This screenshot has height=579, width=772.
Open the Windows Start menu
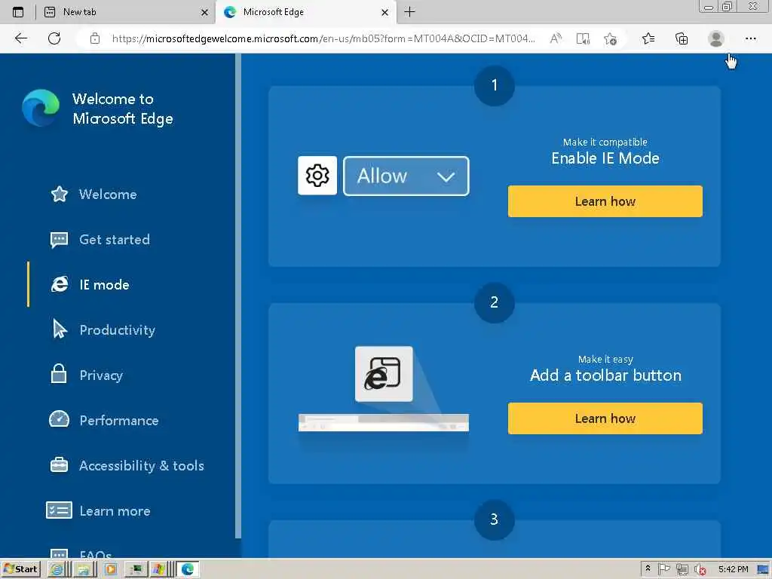coord(20,569)
